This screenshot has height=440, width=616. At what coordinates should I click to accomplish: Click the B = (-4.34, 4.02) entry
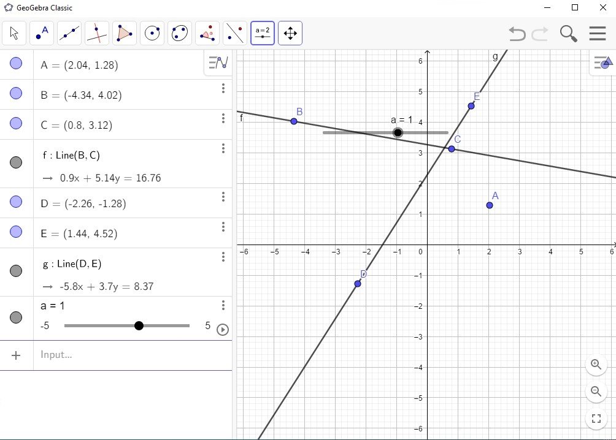[x=82, y=96]
